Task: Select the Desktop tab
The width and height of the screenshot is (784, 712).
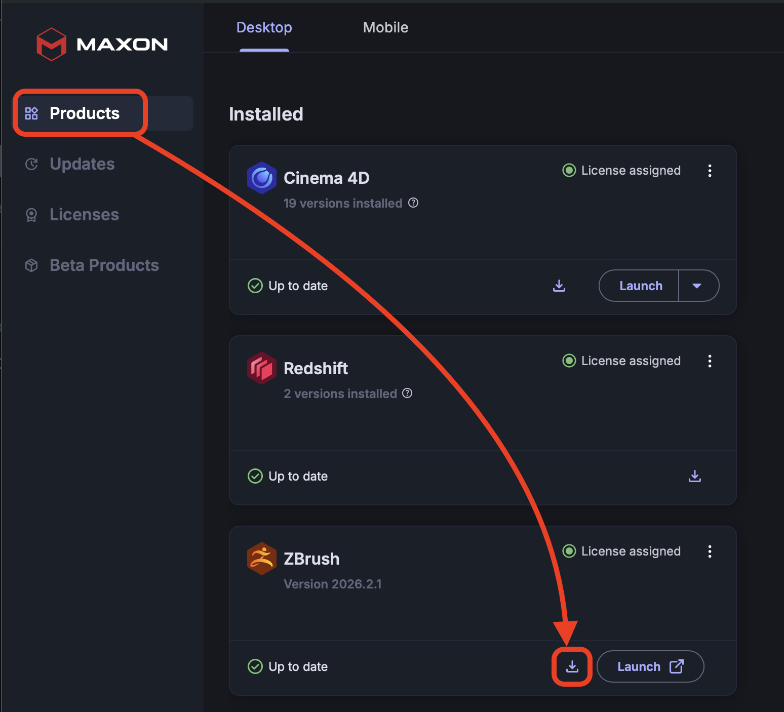Action: point(264,27)
